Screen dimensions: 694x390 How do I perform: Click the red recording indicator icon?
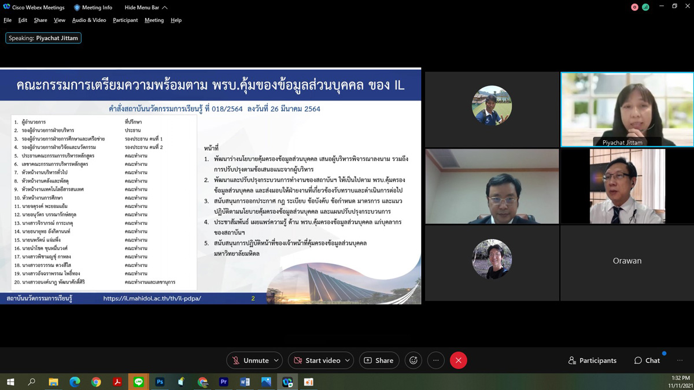(634, 7)
